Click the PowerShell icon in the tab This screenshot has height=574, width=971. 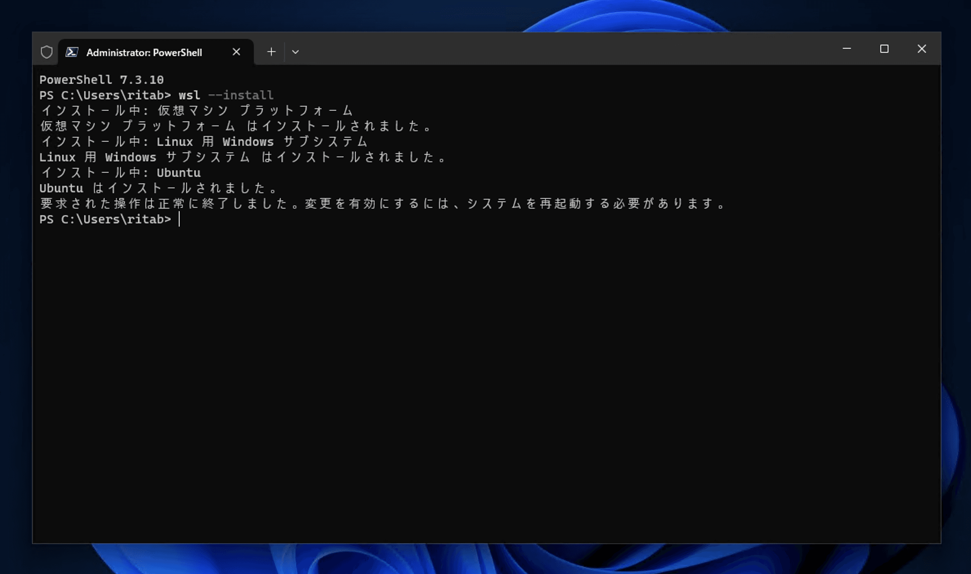72,52
